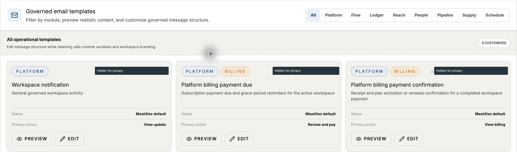This screenshot has width=517, height=152.
Task: Click the eye icon in Workspace notification card
Action: tap(19, 139)
